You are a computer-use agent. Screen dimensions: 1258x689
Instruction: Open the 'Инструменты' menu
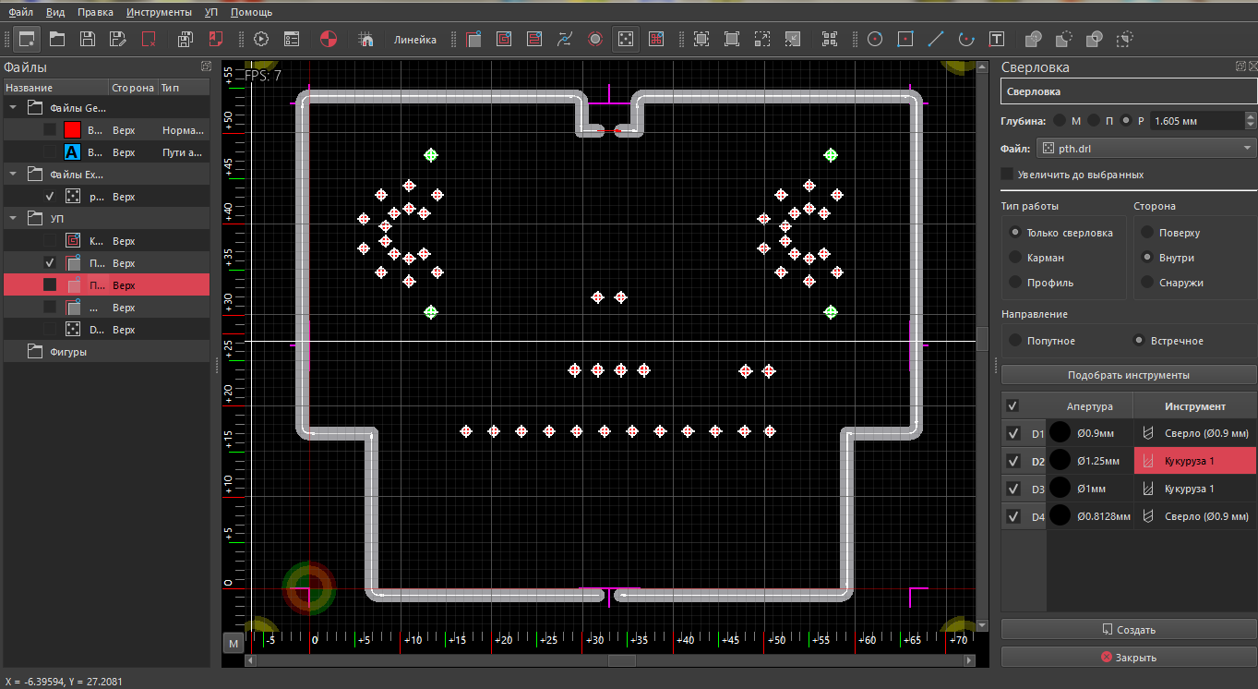point(160,12)
